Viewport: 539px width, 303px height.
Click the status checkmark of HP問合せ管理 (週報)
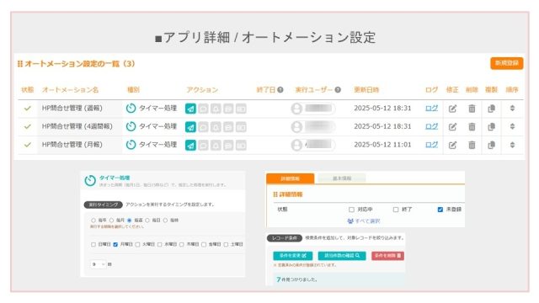tap(28, 109)
